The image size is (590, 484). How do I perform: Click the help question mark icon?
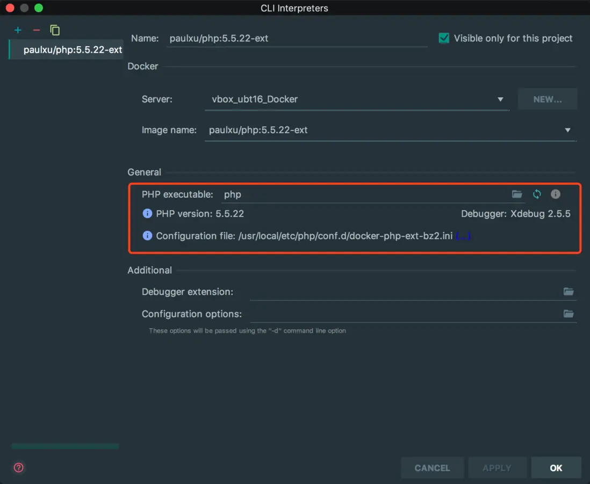19,467
